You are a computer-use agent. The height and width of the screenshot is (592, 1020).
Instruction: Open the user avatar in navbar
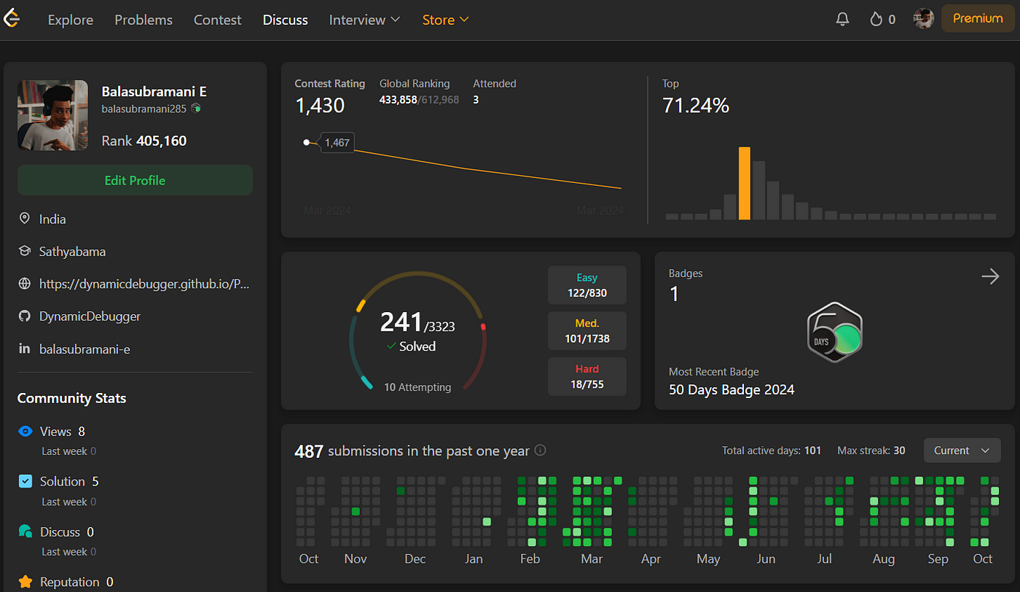point(924,19)
